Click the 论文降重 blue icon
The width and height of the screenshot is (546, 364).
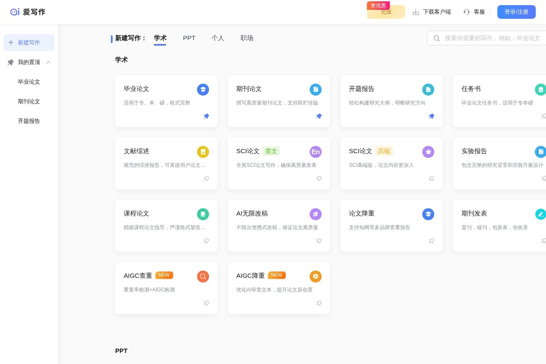(428, 214)
